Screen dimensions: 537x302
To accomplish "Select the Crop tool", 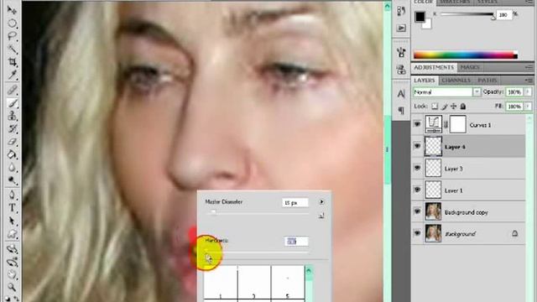I will (12, 62).
